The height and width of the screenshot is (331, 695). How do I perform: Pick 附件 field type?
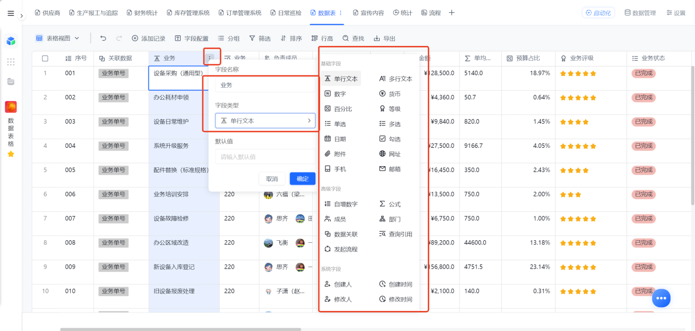tap(335, 154)
